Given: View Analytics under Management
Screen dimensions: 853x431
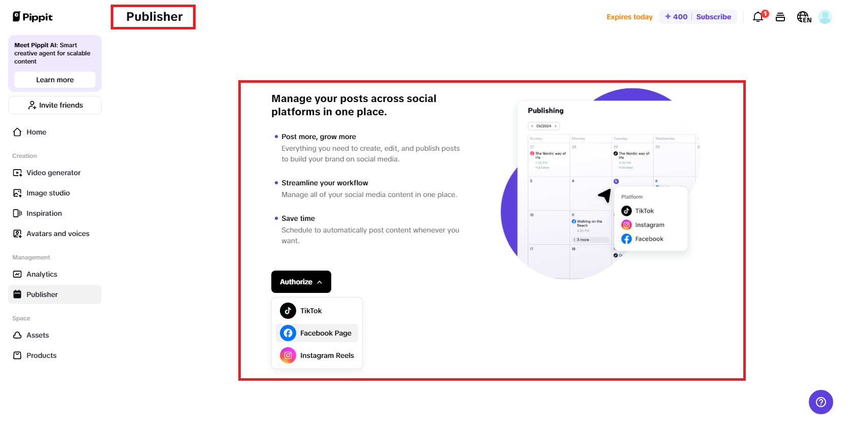Looking at the screenshot, I should pyautogui.click(x=42, y=274).
